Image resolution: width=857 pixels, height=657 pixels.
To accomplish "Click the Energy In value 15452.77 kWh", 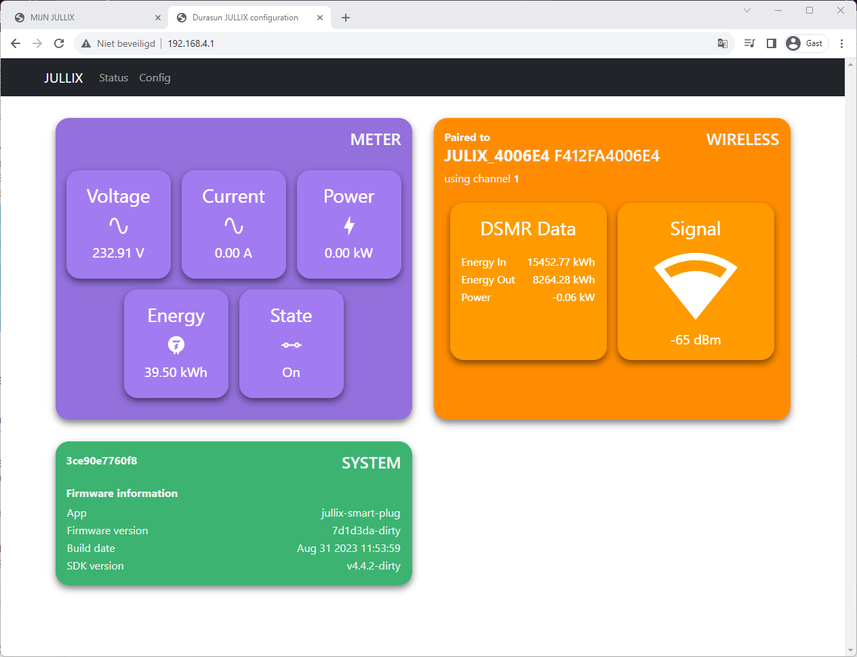I will click(561, 262).
